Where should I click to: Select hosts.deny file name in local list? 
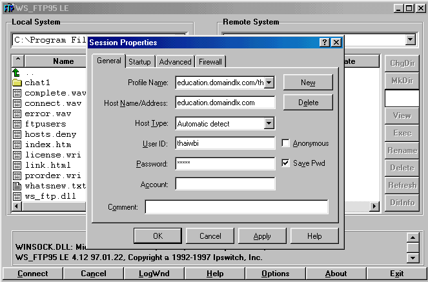pos(50,134)
